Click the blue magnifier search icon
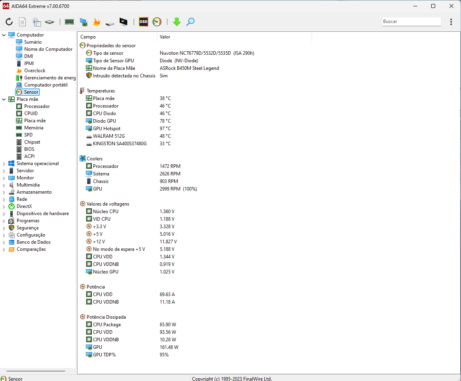Screen dimensions: 461x381 190,22
